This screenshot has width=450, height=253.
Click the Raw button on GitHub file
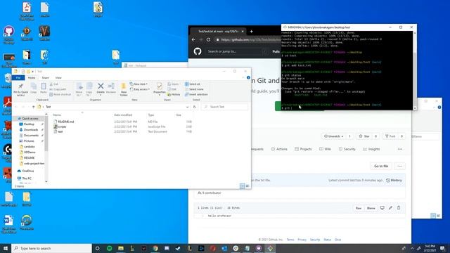pyautogui.click(x=359, y=208)
